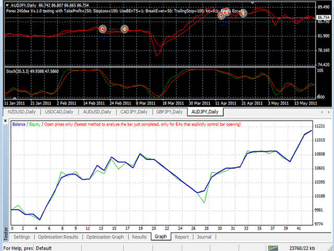Select the AUDJPY,Daily chart tab
This screenshot has height=251, width=334.
point(205,112)
